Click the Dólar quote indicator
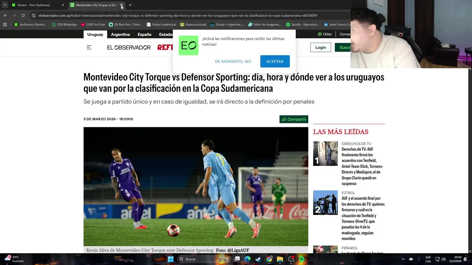The width and height of the screenshot is (472, 265). [324, 34]
